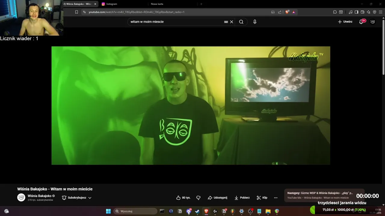Click the video title Witam w moim mieście
The width and height of the screenshot is (385, 216).
(55, 189)
